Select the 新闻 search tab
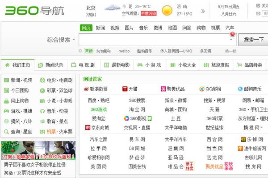The image size is (268, 178). point(100,28)
